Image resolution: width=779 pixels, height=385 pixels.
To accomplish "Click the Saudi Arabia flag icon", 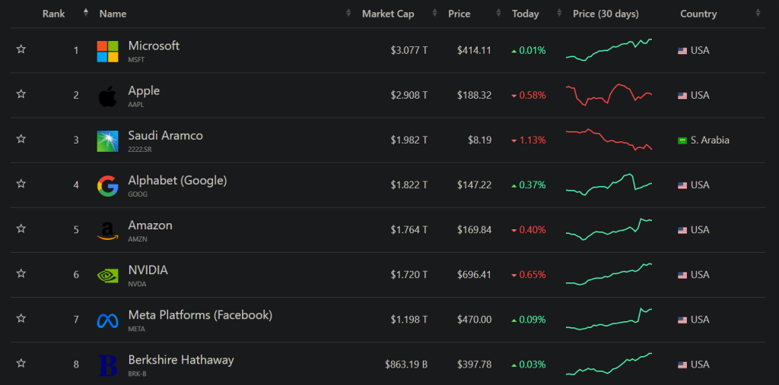I will pyautogui.click(x=682, y=140).
